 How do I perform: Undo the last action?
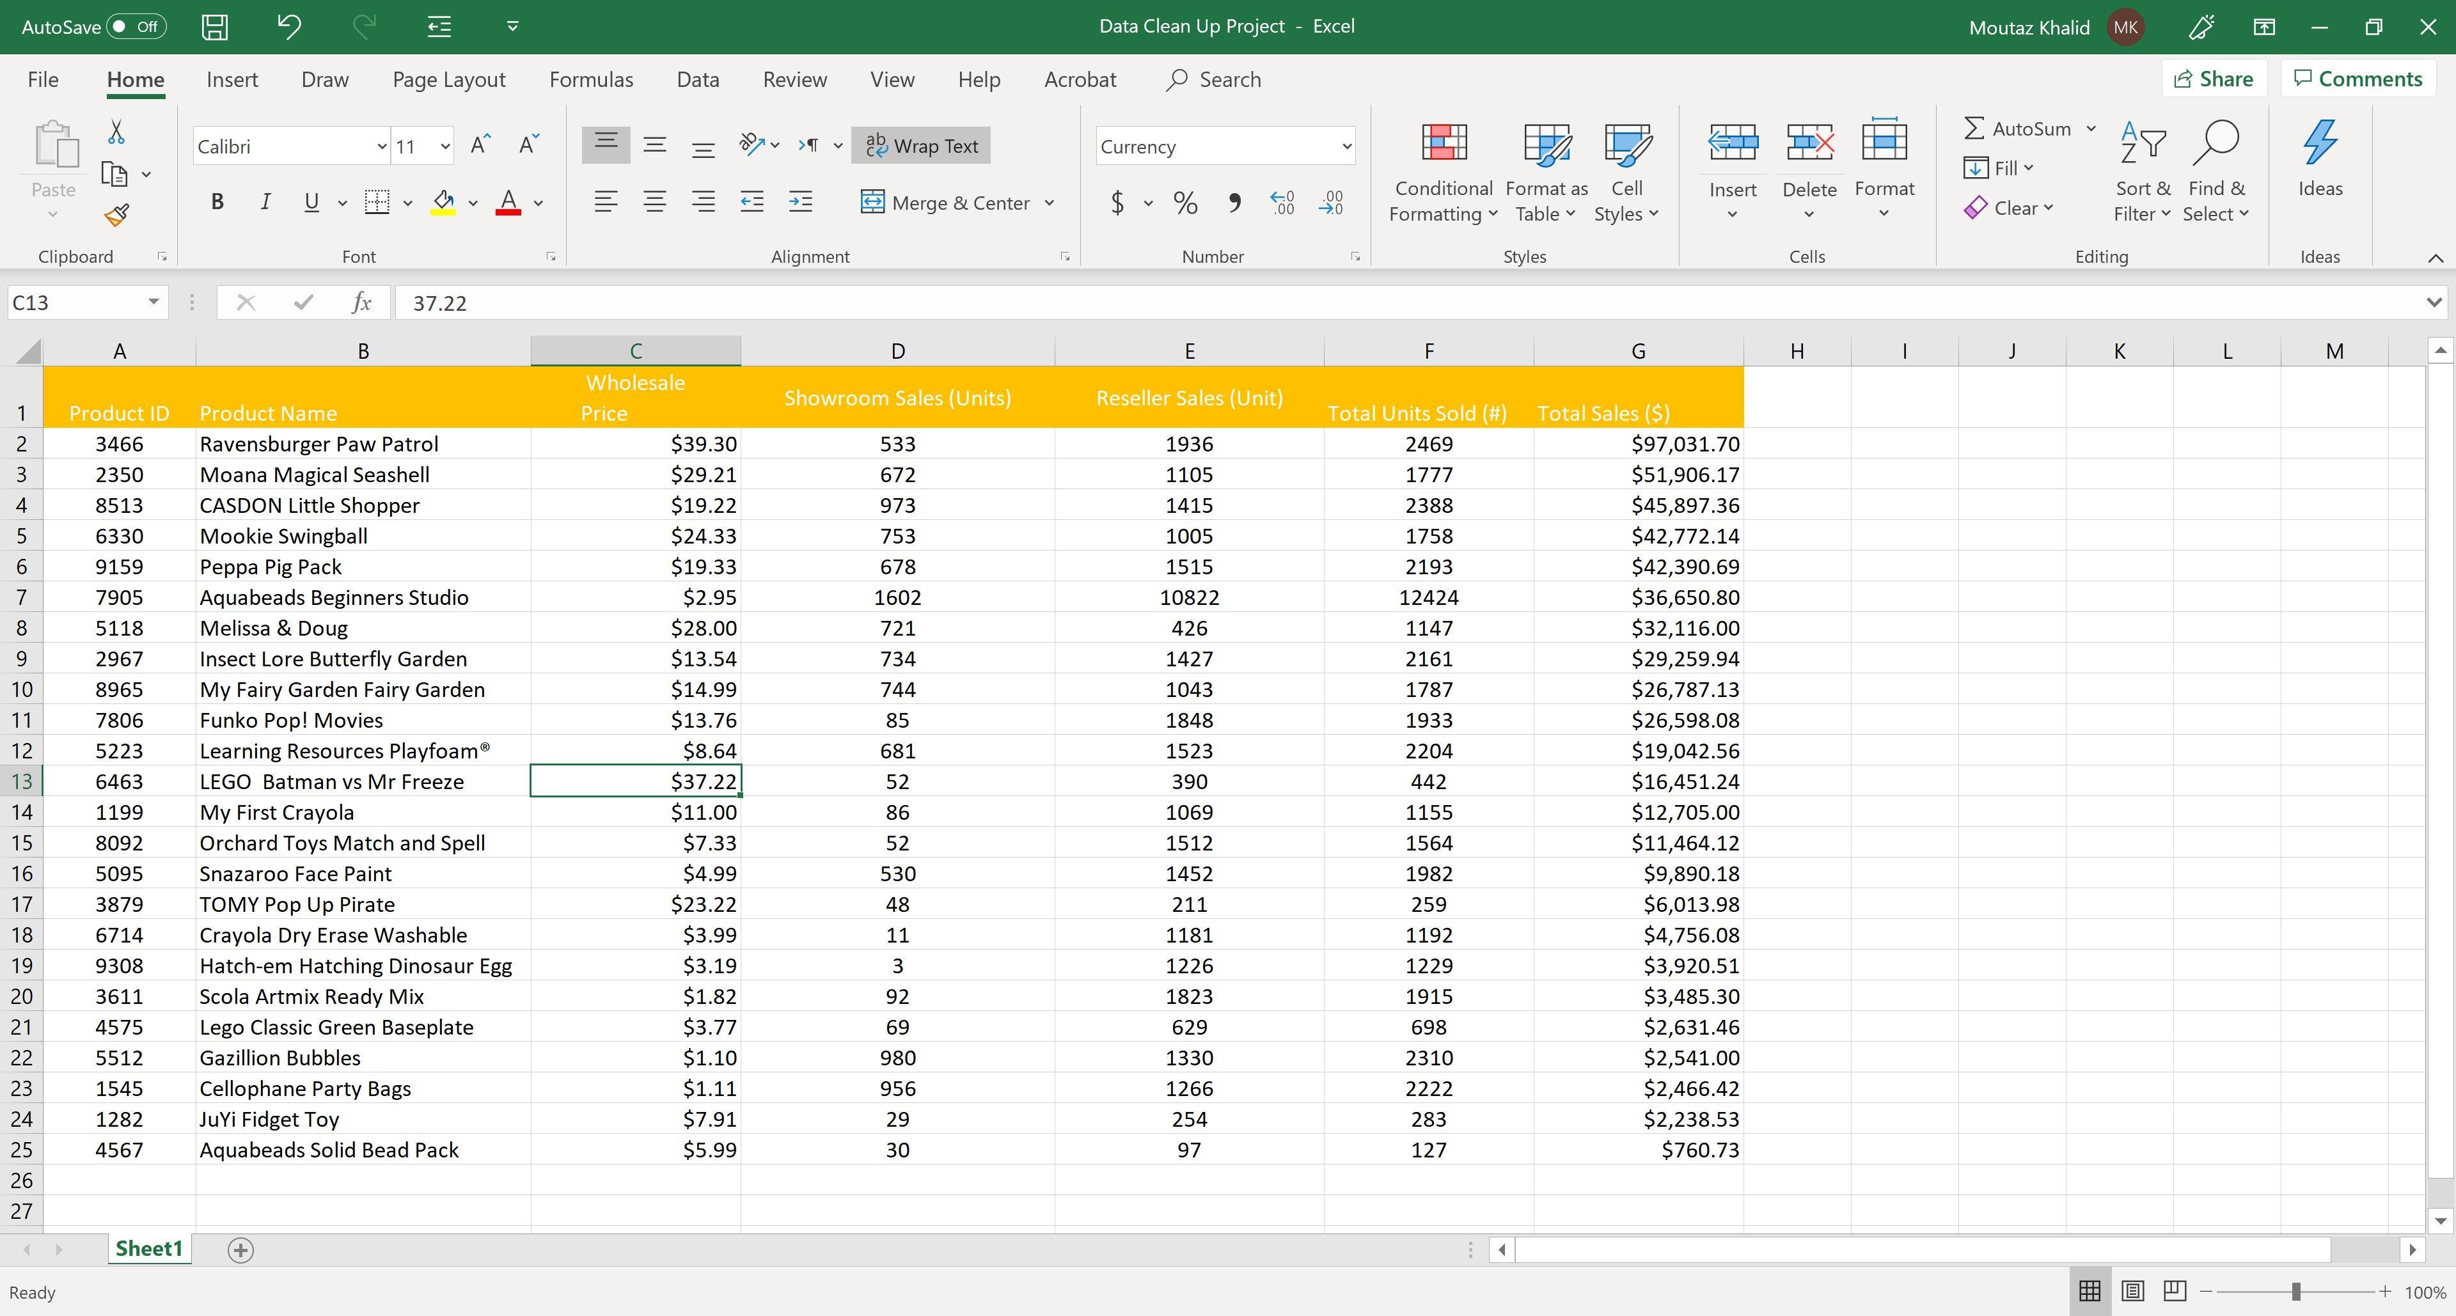point(289,27)
